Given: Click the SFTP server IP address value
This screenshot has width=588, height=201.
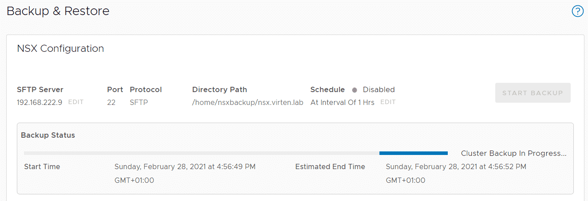Looking at the screenshot, I should click(x=39, y=102).
